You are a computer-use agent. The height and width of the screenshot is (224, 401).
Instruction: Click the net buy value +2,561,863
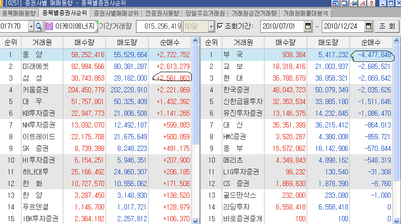(173, 78)
